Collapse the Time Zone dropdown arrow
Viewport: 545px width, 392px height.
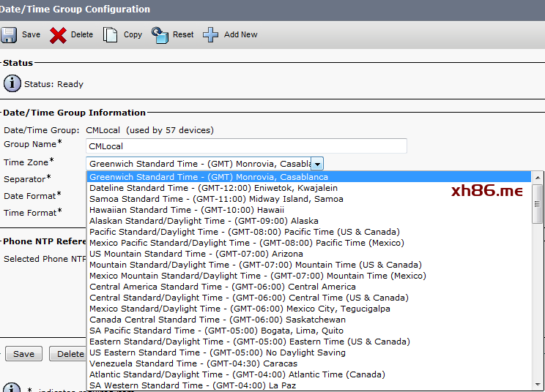[317, 164]
